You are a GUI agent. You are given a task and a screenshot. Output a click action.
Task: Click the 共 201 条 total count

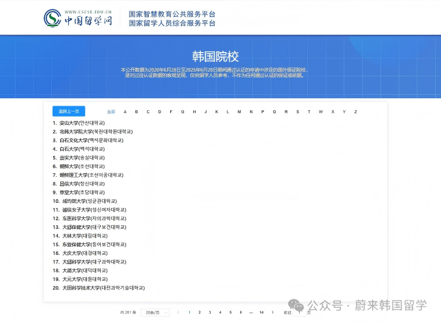[128, 313]
